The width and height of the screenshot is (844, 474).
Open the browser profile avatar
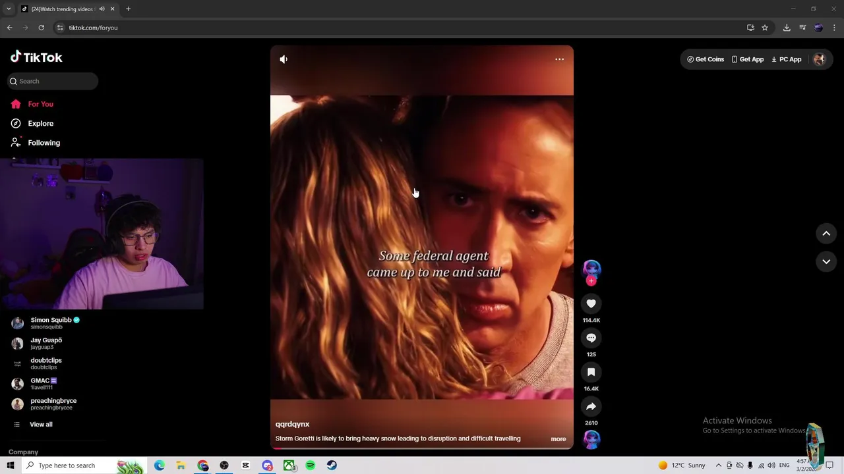(x=818, y=28)
